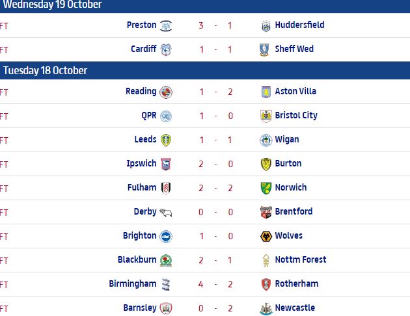Click FT status for Leeds match
410x316 pixels.
[4, 140]
